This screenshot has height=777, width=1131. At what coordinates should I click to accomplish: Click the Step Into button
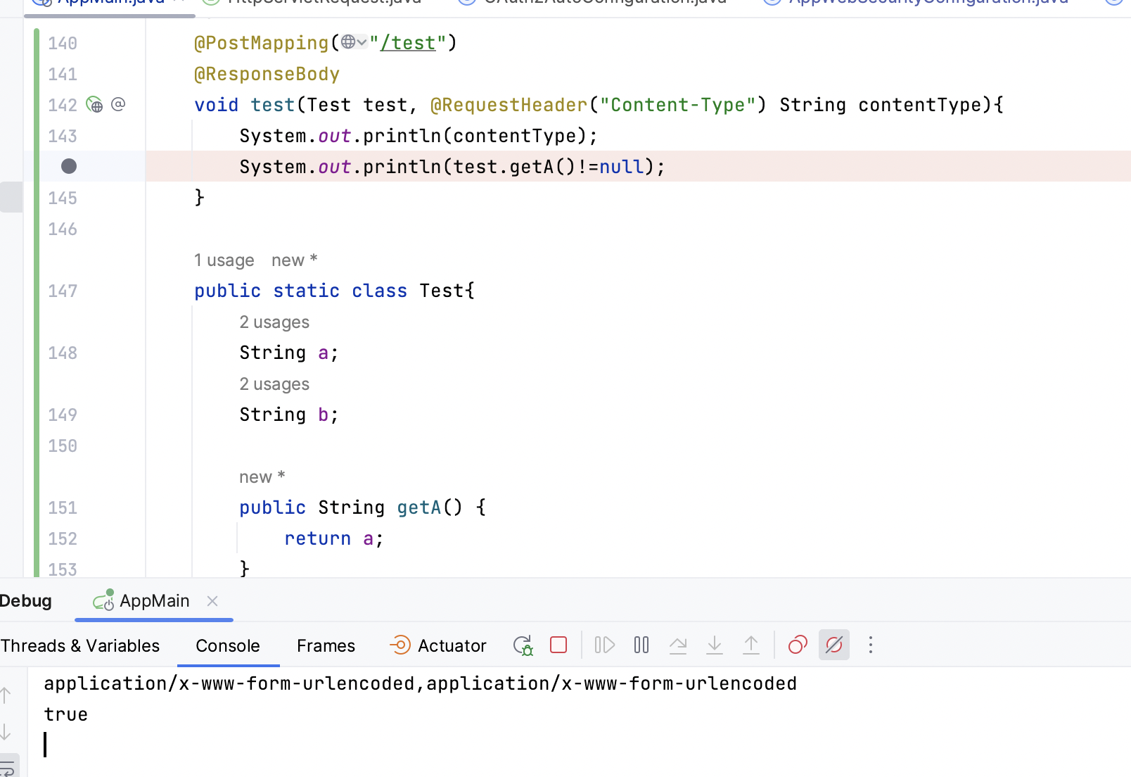tap(715, 645)
